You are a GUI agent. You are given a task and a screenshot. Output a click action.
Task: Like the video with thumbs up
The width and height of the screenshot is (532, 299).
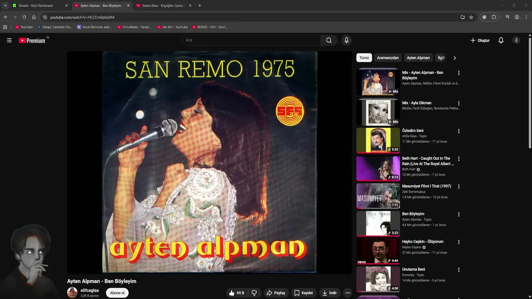coord(236,293)
